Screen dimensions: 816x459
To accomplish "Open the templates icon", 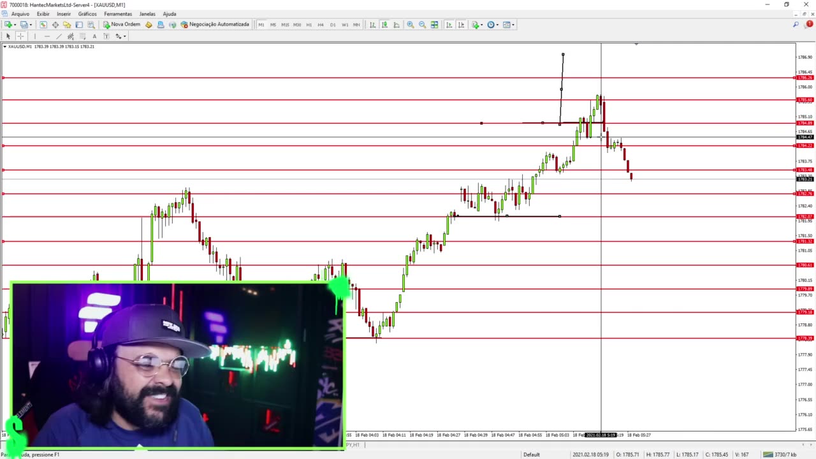I will point(506,25).
